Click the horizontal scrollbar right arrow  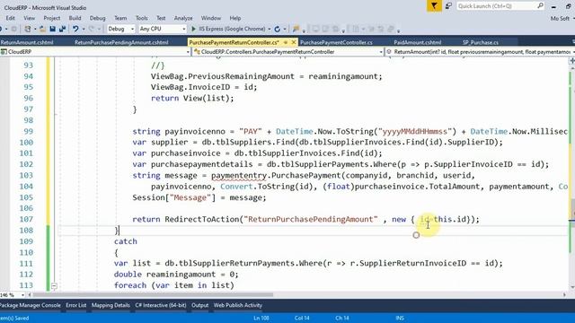pyautogui.click(x=565, y=295)
